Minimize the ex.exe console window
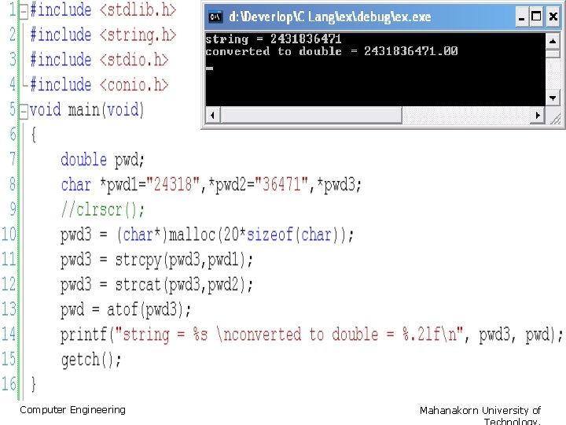 [521, 17]
